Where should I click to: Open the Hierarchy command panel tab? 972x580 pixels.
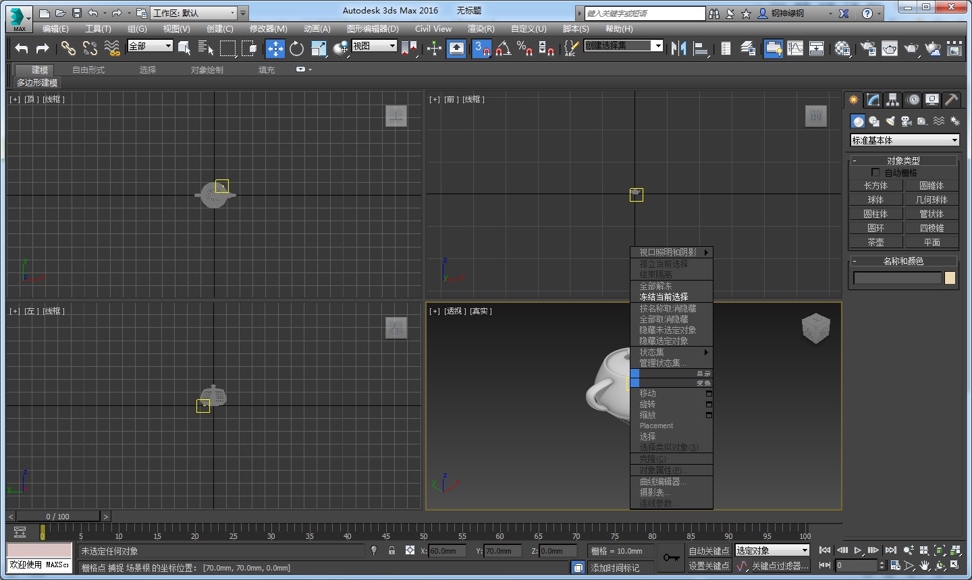[x=892, y=100]
